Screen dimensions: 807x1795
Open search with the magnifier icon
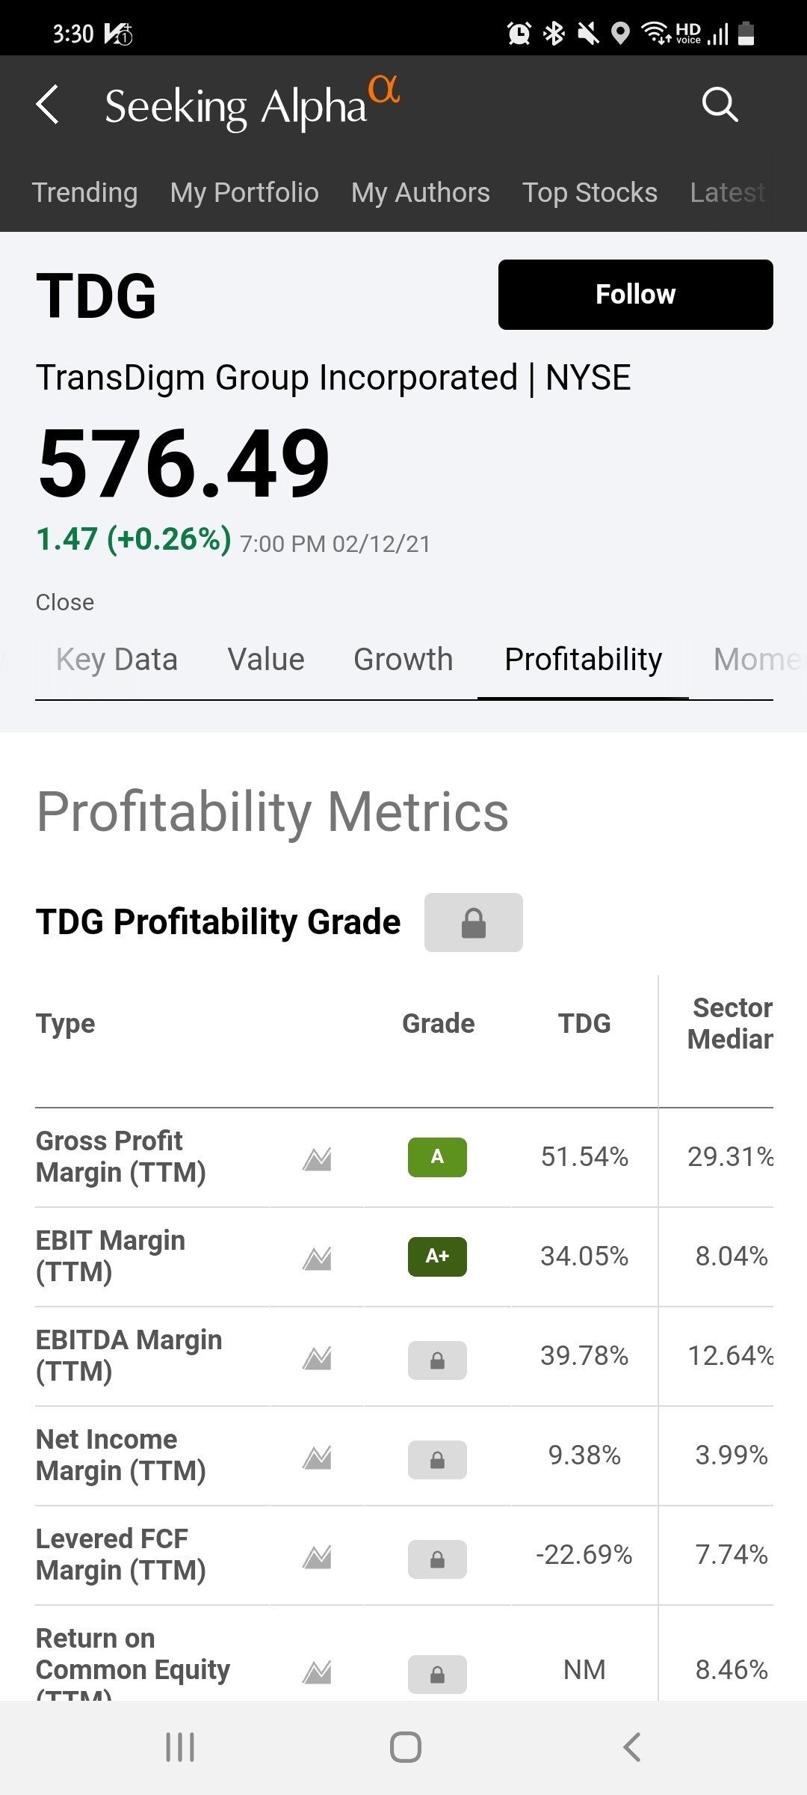coord(720,104)
